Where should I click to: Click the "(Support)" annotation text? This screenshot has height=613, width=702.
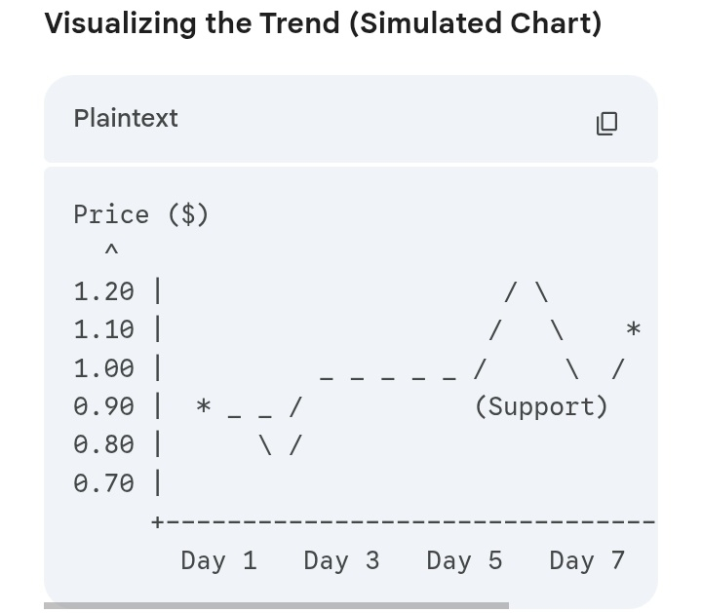point(541,406)
